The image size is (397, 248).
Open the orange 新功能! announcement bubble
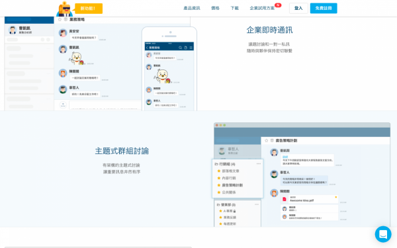click(89, 9)
